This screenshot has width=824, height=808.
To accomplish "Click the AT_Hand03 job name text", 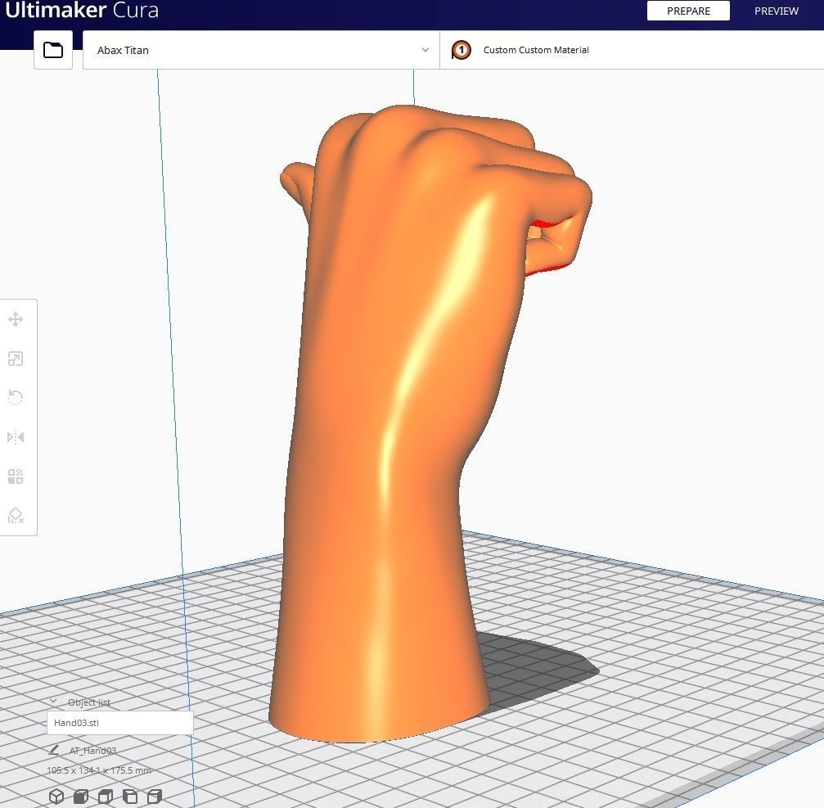I will pos(92,751).
